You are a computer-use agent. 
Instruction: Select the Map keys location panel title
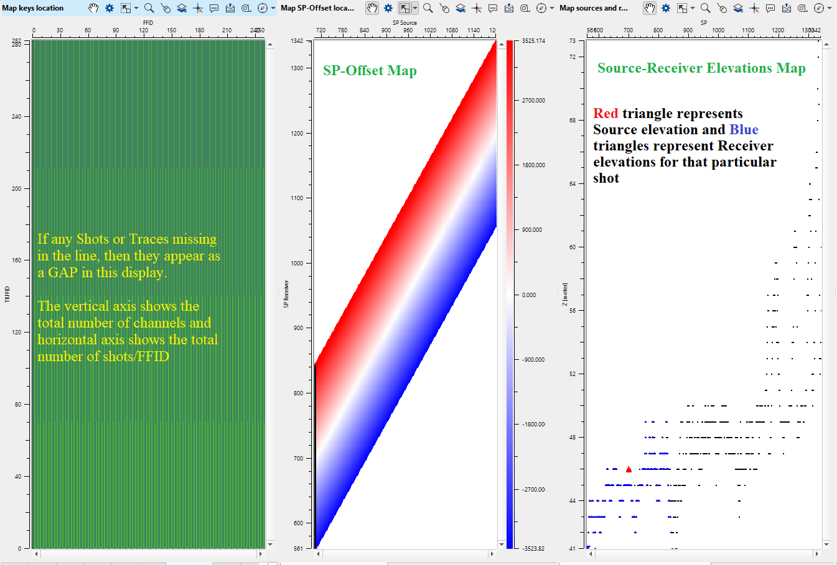[33, 8]
